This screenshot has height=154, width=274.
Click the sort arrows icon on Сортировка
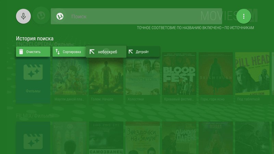(58, 52)
